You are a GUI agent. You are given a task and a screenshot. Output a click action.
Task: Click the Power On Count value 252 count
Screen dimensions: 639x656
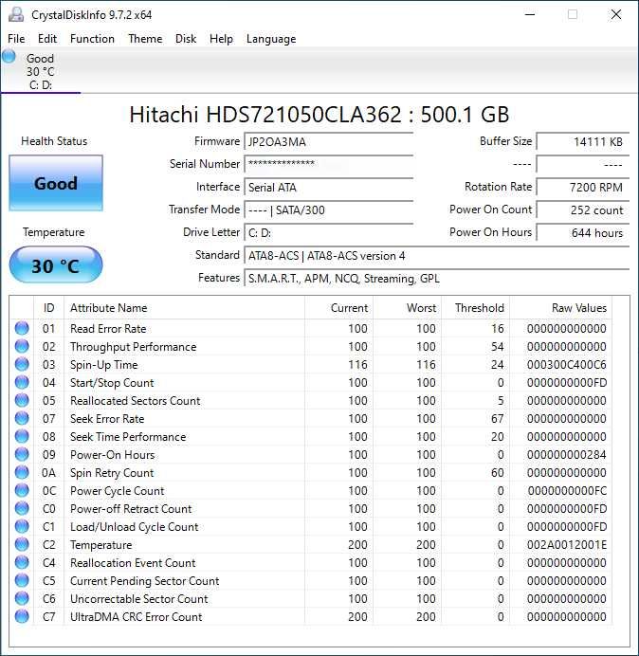[x=583, y=210]
